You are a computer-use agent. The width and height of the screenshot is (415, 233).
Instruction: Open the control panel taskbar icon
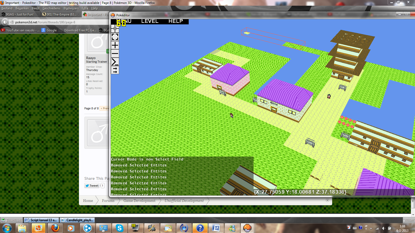pos(103,228)
